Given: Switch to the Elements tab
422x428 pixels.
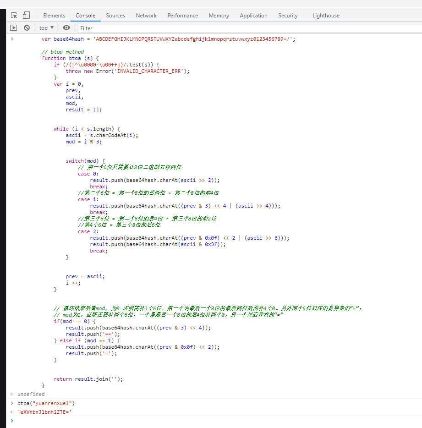Looking at the screenshot, I should [x=54, y=16].
